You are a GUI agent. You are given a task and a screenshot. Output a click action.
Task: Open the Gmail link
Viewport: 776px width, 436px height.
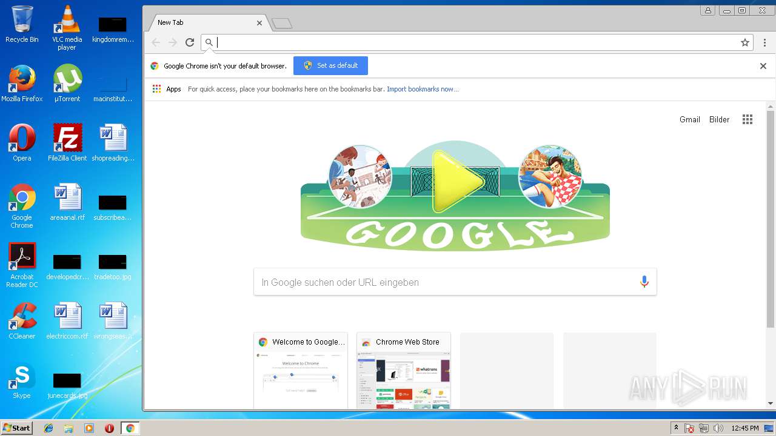pyautogui.click(x=690, y=119)
